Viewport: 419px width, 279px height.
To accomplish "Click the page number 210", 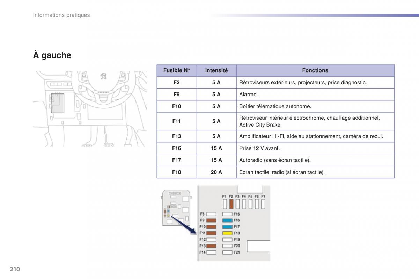I will 15,269.
